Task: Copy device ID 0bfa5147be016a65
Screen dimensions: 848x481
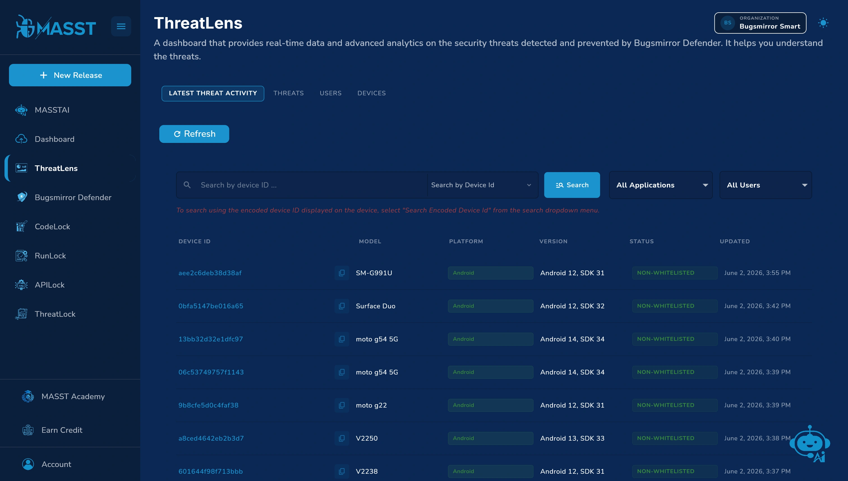Action: pos(342,306)
